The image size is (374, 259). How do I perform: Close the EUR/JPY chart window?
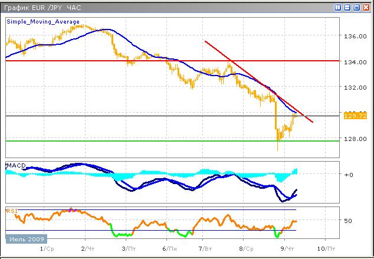[x=366, y=8]
